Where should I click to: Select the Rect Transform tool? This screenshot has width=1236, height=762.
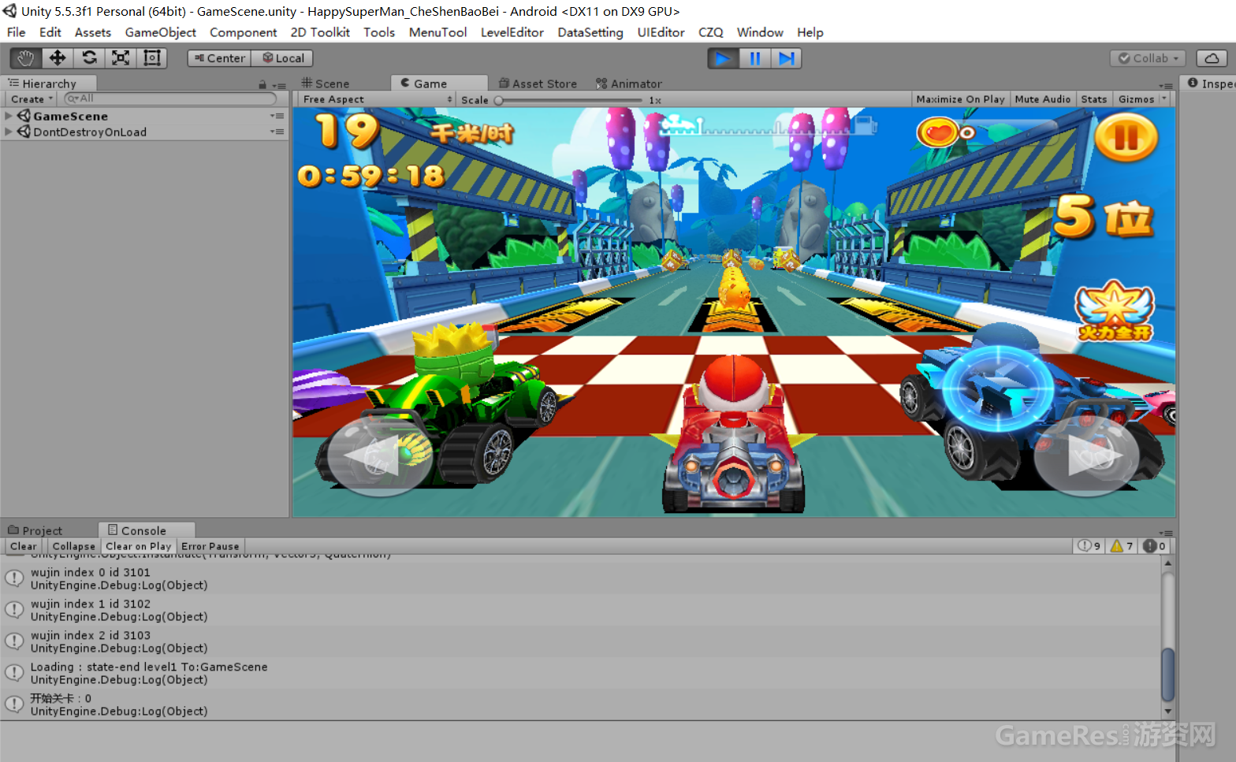pyautogui.click(x=152, y=58)
